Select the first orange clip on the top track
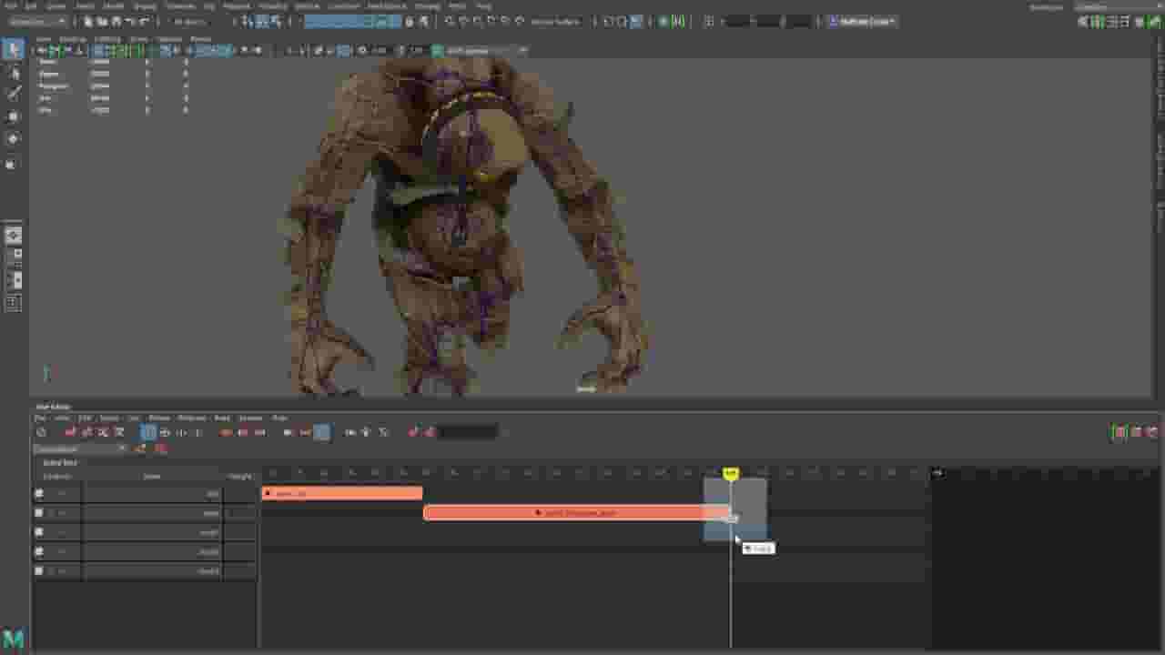Screen dimensions: 1165x655 pos(342,493)
